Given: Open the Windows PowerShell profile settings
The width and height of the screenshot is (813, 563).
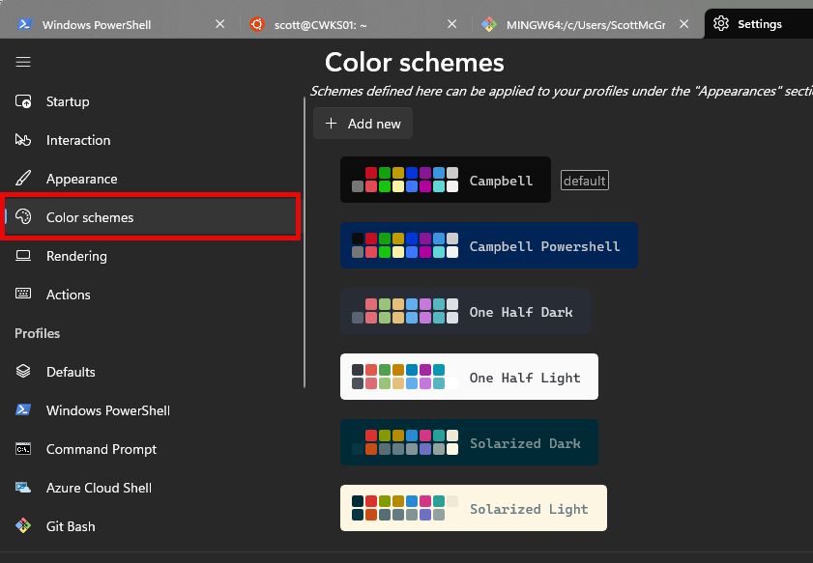Looking at the screenshot, I should click(x=152, y=410).
